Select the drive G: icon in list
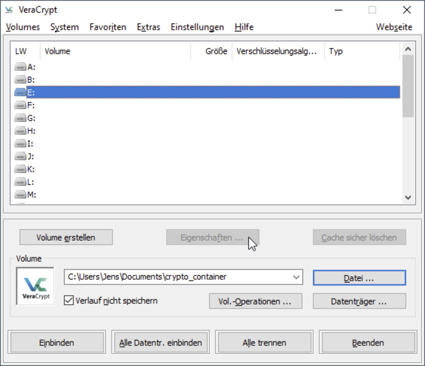425x366 pixels. point(20,118)
